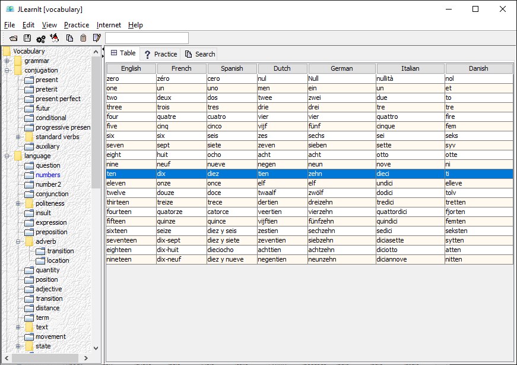Open the Internet menu
This screenshot has width=517, height=365.
click(x=109, y=25)
